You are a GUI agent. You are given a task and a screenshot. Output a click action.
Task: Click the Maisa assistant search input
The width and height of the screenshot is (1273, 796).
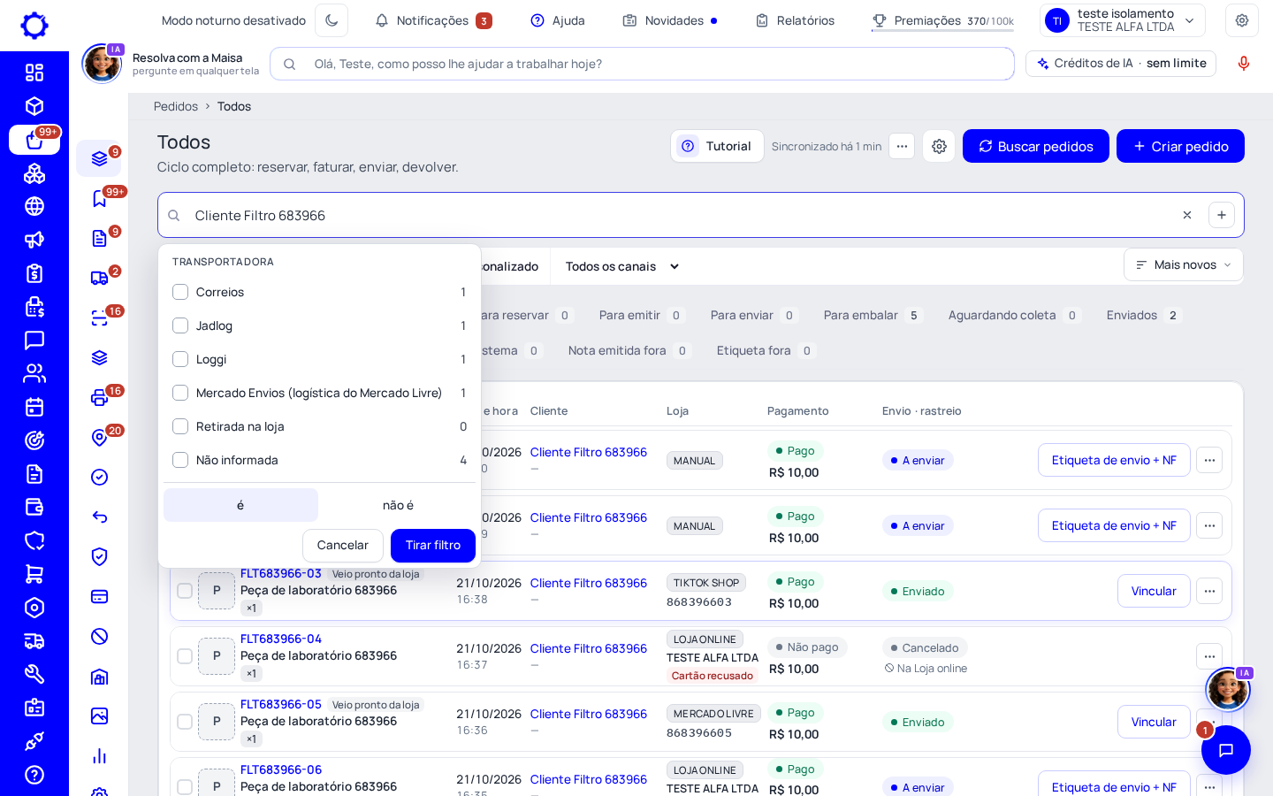642,64
